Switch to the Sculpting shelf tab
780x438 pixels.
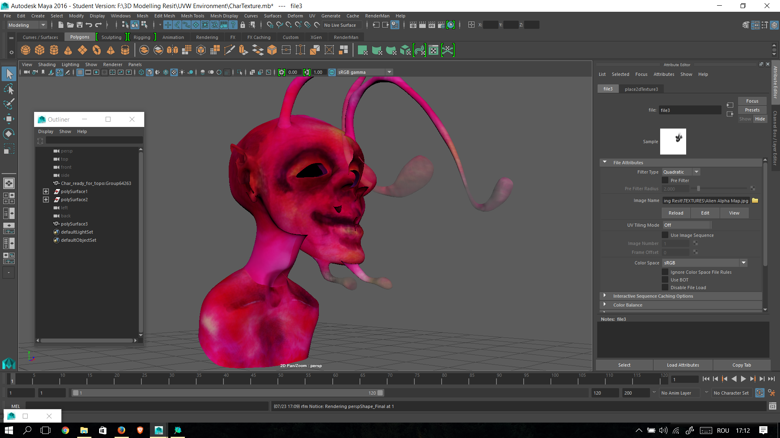111,37
